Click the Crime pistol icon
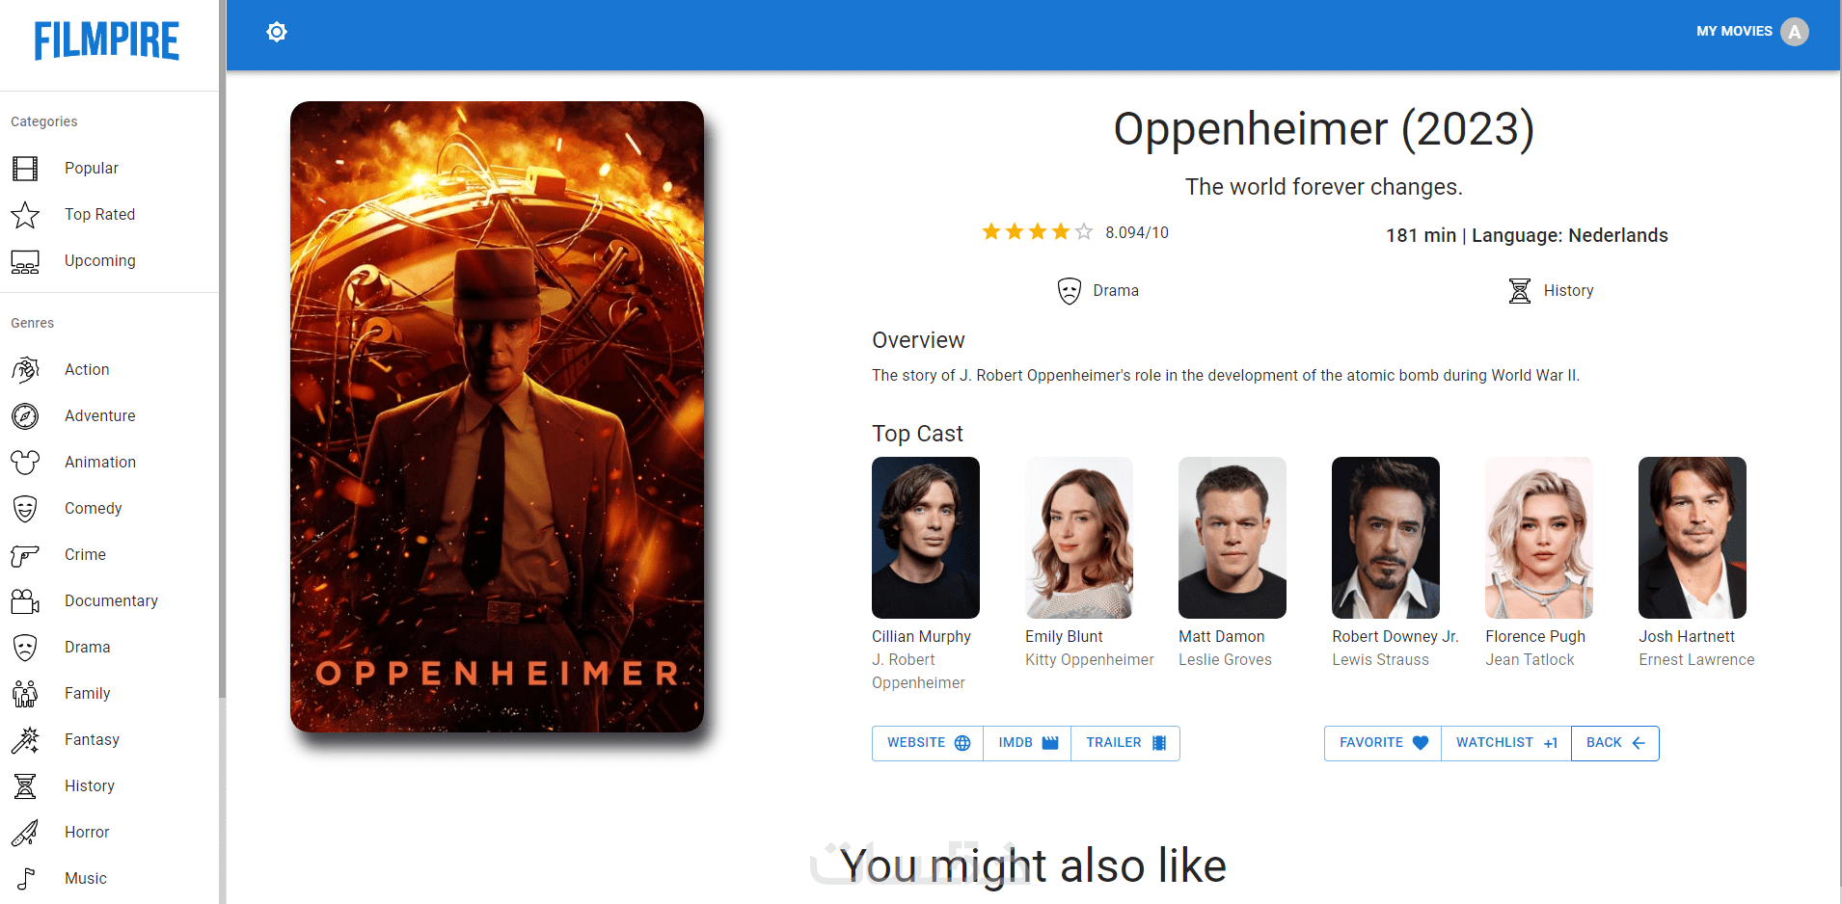Viewport: 1842px width, 904px height. pos(25,555)
